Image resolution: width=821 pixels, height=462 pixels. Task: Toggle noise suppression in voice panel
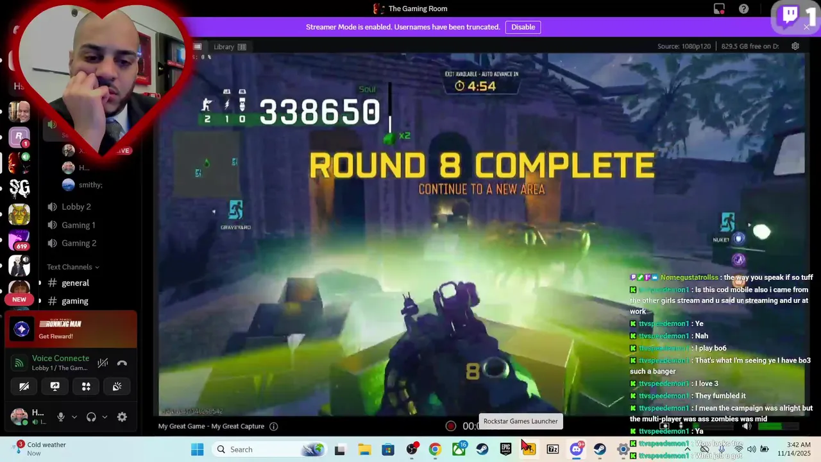(x=103, y=363)
